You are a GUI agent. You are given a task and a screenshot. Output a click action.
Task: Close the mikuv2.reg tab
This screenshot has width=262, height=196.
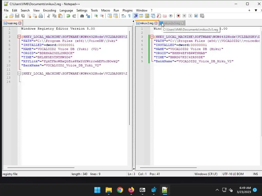click(x=156, y=23)
